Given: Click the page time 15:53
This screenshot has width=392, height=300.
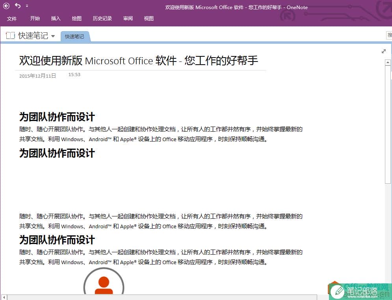Looking at the screenshot, I should click(74, 75).
